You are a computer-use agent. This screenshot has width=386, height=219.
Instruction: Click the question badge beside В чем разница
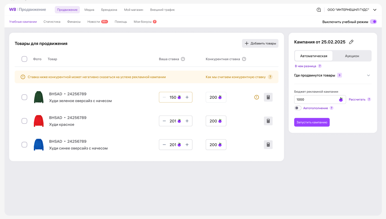coord(320,66)
